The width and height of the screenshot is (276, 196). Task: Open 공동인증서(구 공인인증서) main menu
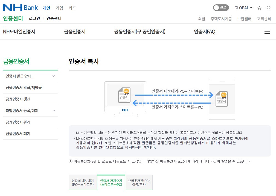tap(140, 32)
